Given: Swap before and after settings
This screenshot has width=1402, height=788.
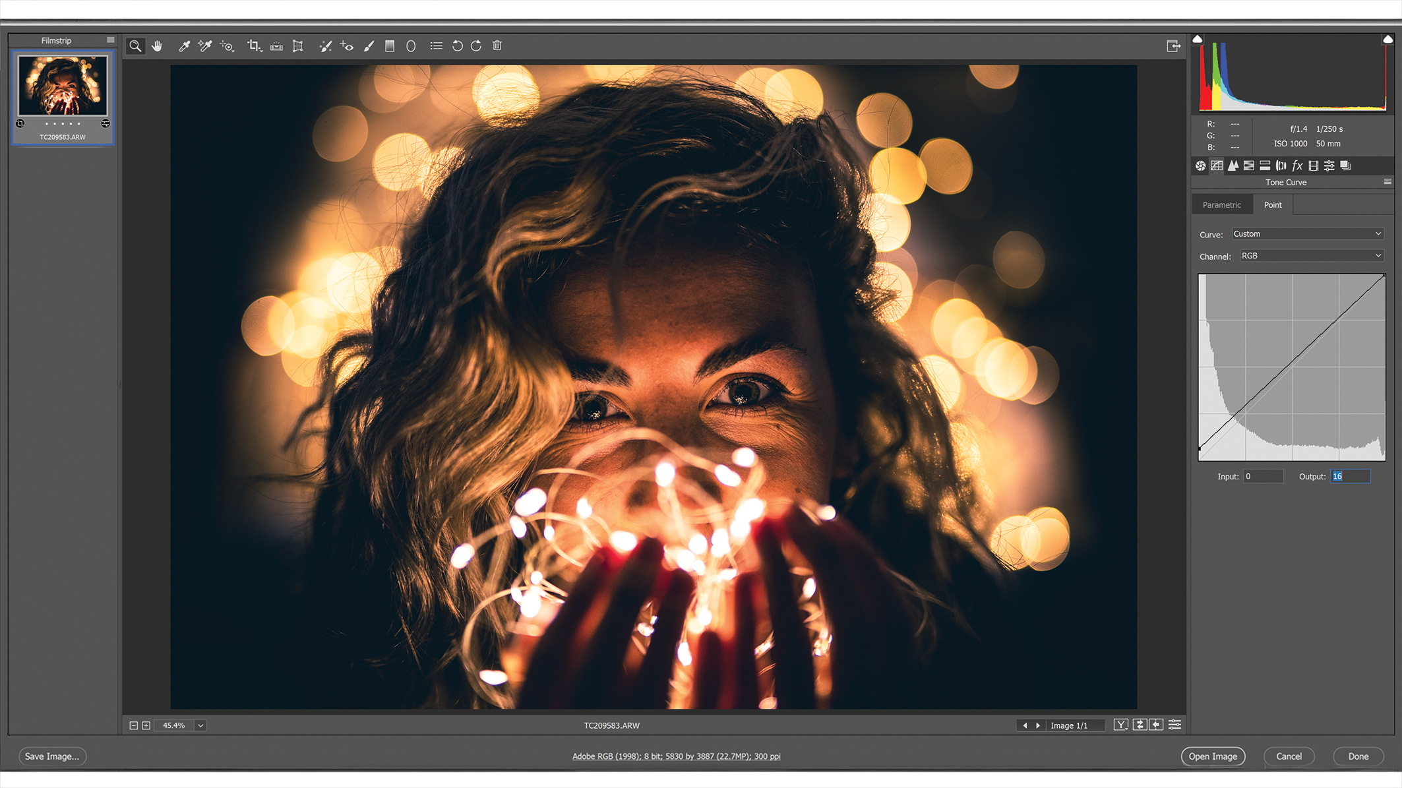Looking at the screenshot, I should coord(1140,724).
